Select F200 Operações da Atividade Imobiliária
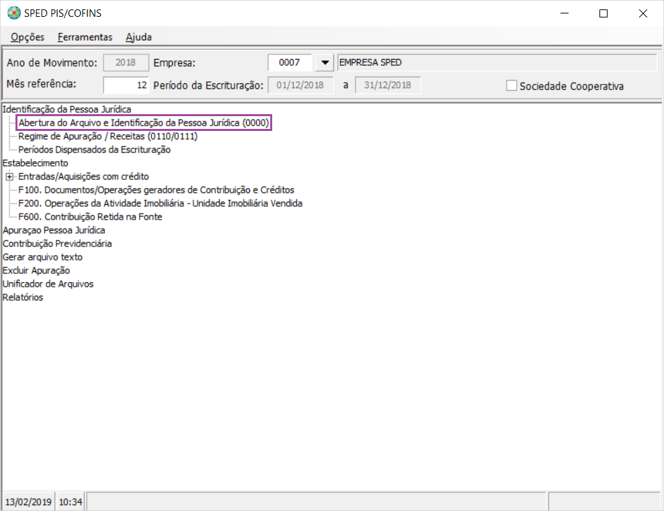 point(160,203)
